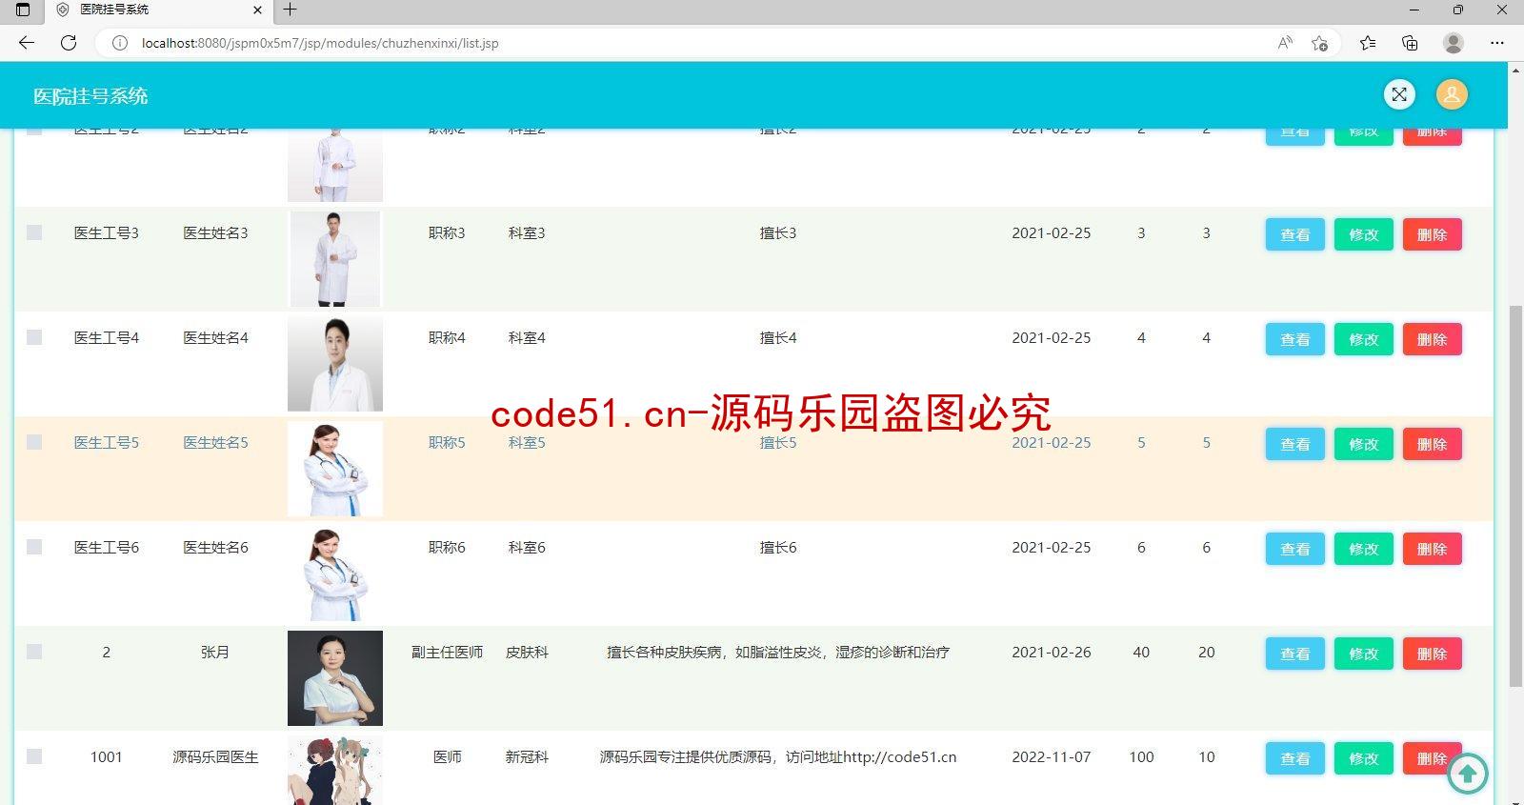Image resolution: width=1524 pixels, height=805 pixels.
Task: Click 职称6 title cell
Action: click(x=447, y=548)
